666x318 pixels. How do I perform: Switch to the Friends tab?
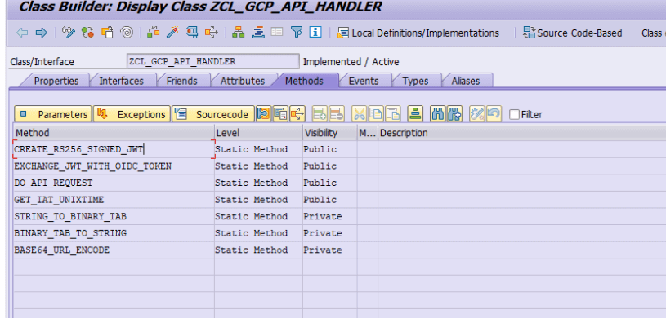[x=181, y=81]
